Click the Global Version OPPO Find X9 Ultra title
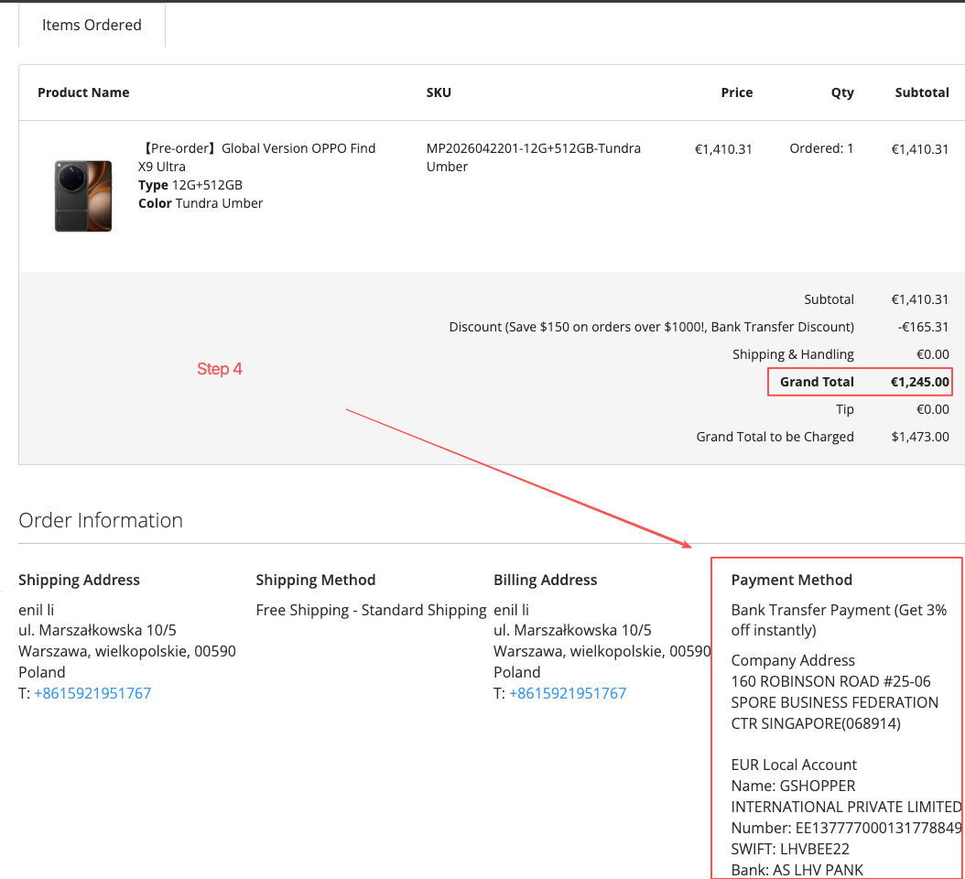 tap(258, 157)
